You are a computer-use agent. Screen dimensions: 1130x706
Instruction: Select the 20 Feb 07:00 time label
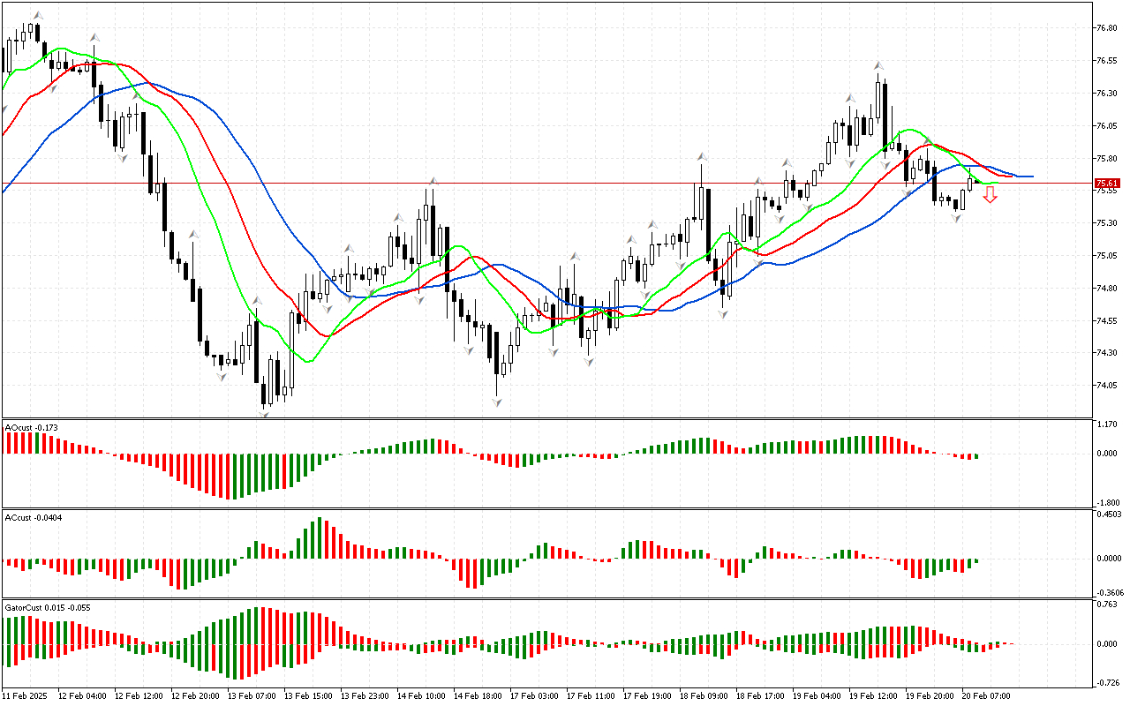[986, 695]
